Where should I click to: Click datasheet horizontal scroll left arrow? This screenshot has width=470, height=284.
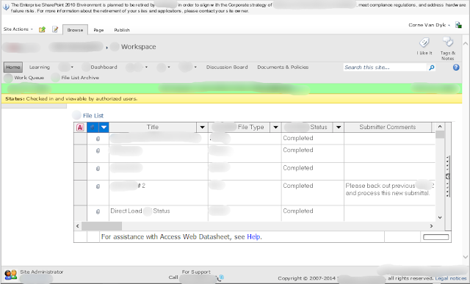coord(78,226)
